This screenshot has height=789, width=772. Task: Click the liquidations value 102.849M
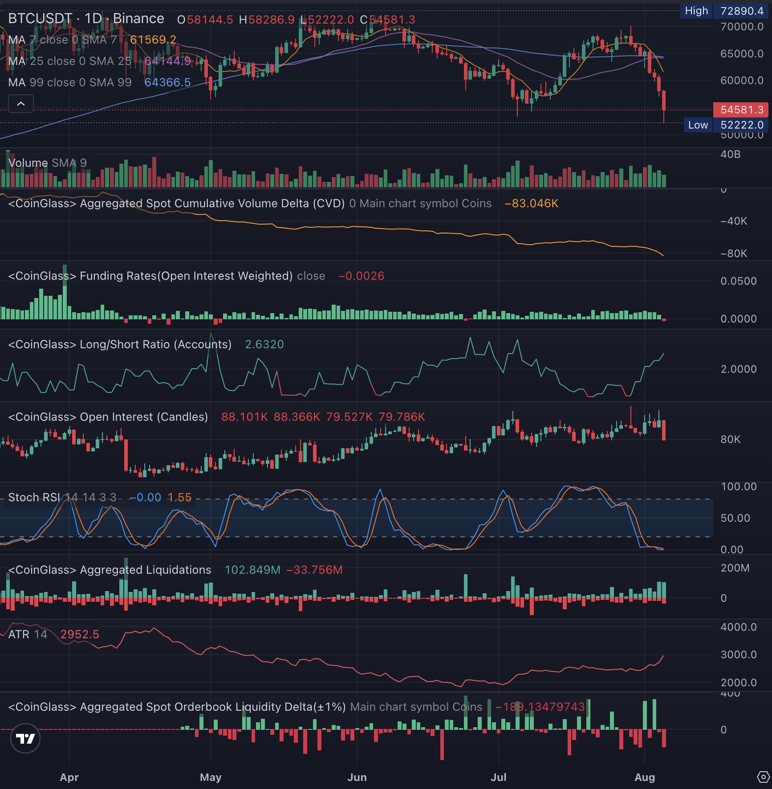252,570
